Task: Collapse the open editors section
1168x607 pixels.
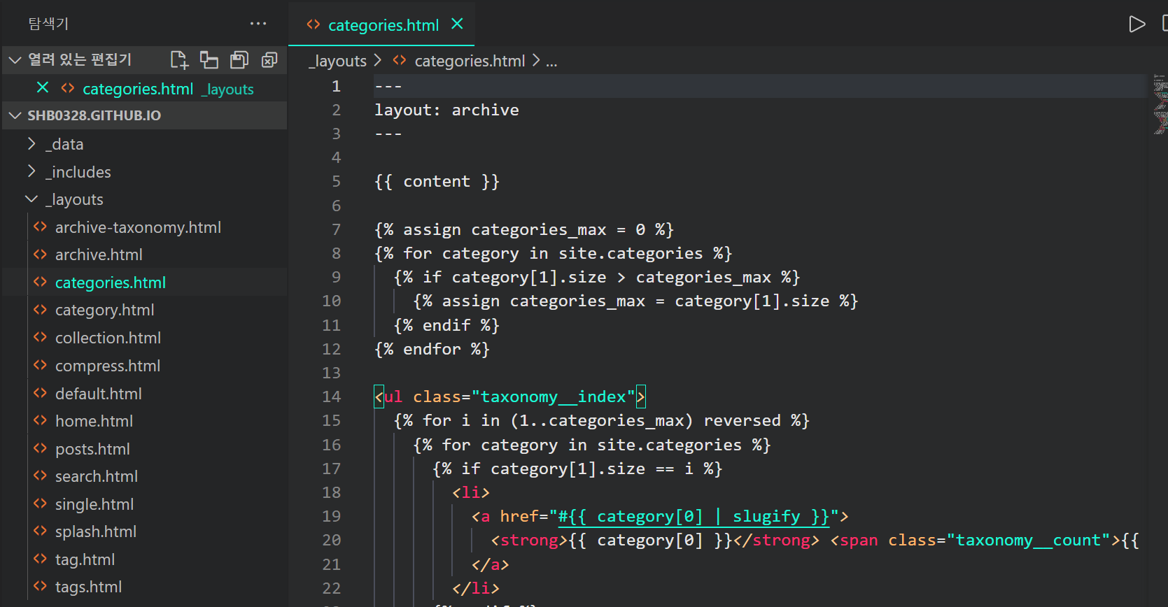Action: point(15,60)
